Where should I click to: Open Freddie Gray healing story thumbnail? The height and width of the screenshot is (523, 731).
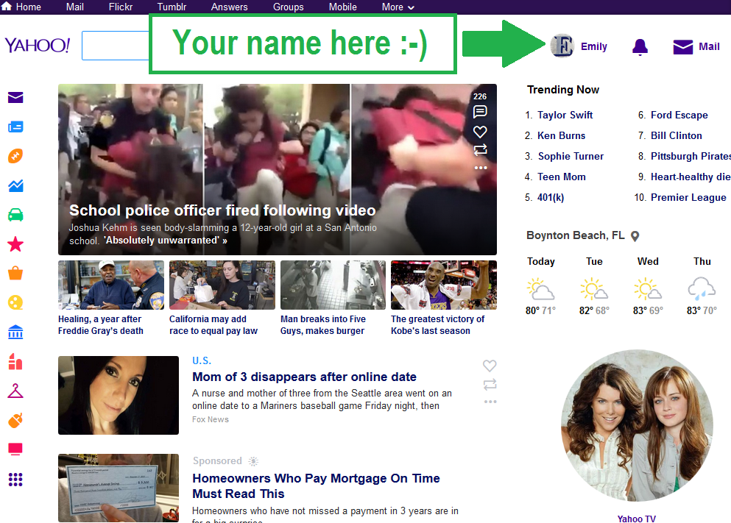tap(111, 285)
